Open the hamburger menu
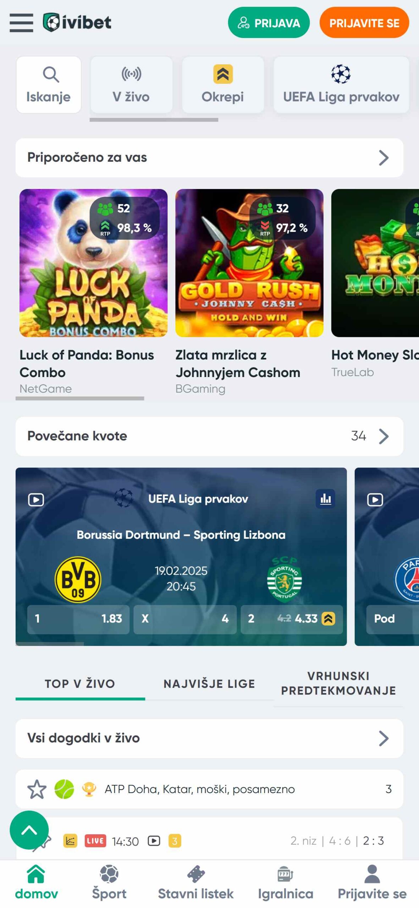This screenshot has height=908, width=419. [21, 23]
